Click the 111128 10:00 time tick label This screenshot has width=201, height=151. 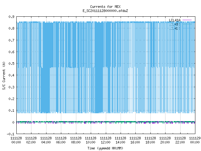[x=91, y=140]
